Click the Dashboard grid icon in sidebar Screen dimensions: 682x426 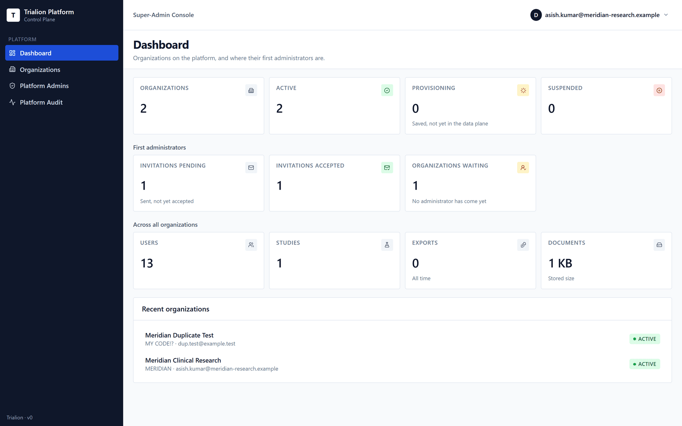point(12,53)
